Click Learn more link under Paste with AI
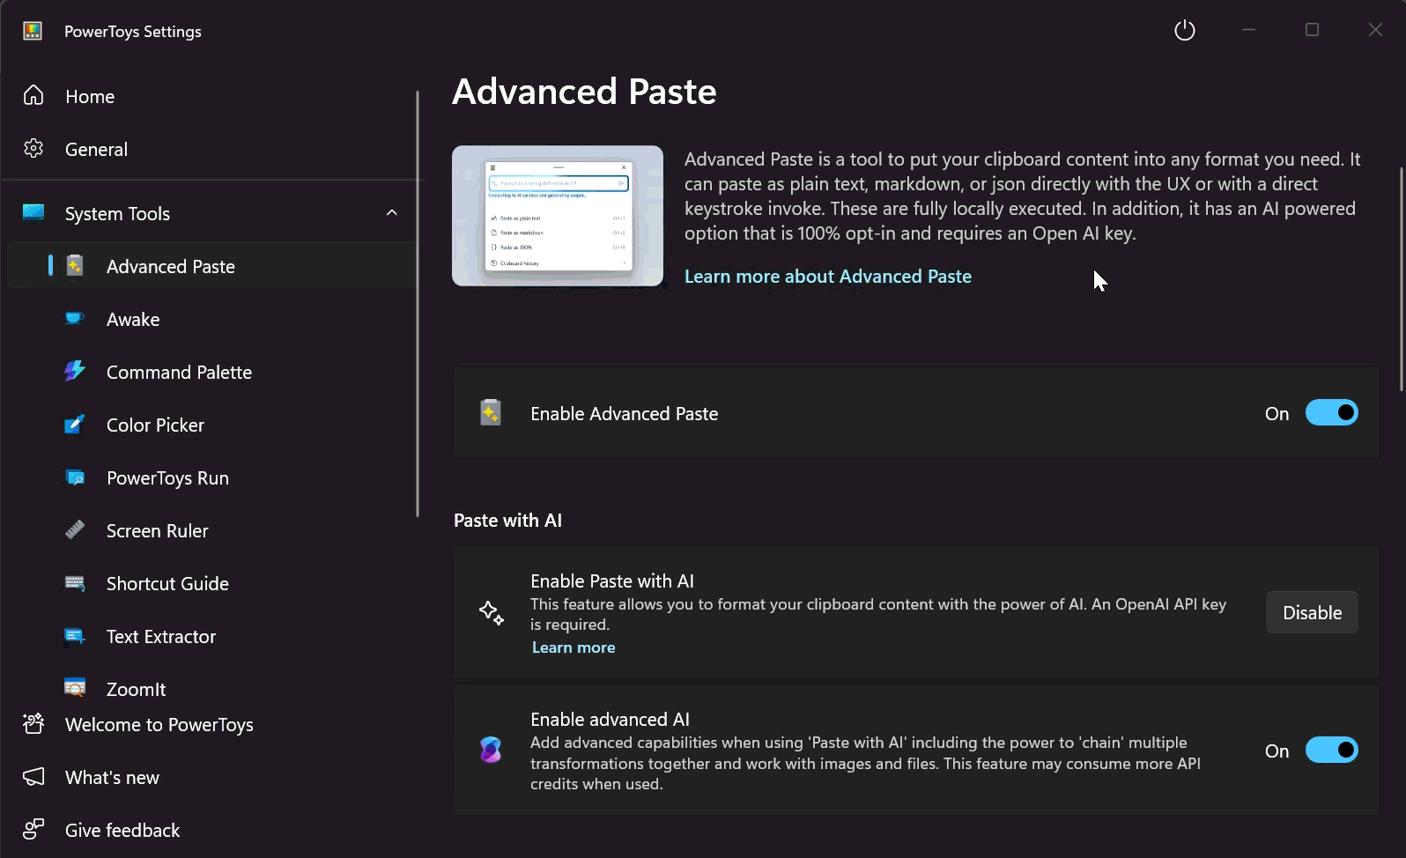Viewport: 1406px width, 858px height. [x=573, y=647]
